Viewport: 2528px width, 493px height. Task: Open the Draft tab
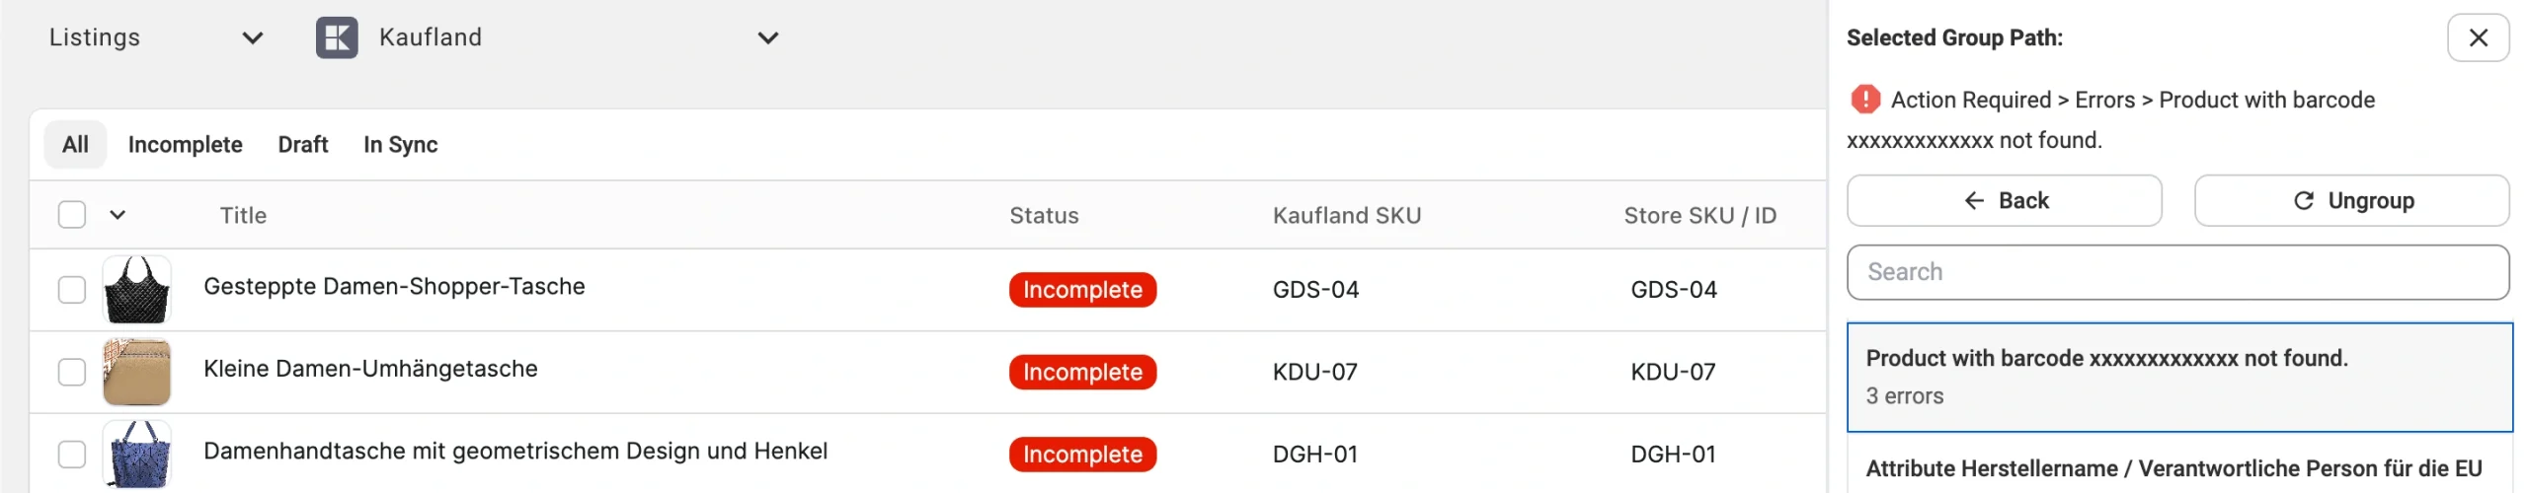point(302,145)
